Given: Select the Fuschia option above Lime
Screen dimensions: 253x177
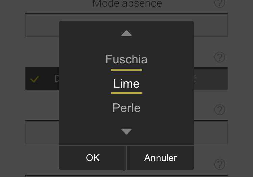Looking at the screenshot, I should pyautogui.click(x=126, y=60).
